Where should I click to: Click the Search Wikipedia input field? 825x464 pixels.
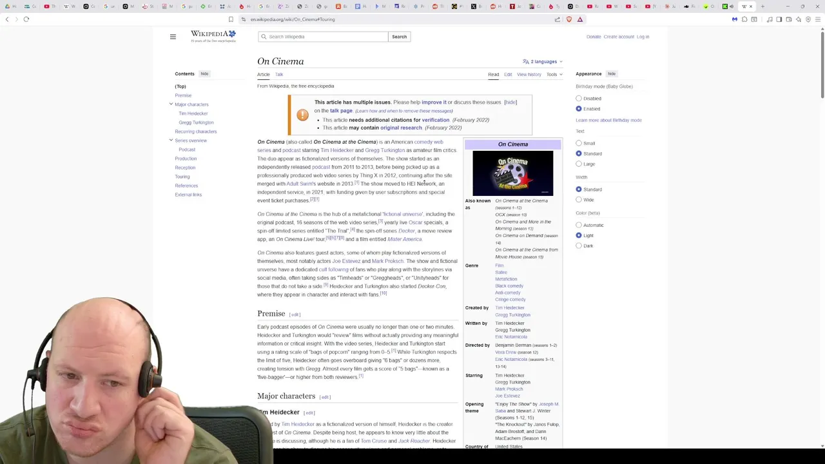[323, 37]
